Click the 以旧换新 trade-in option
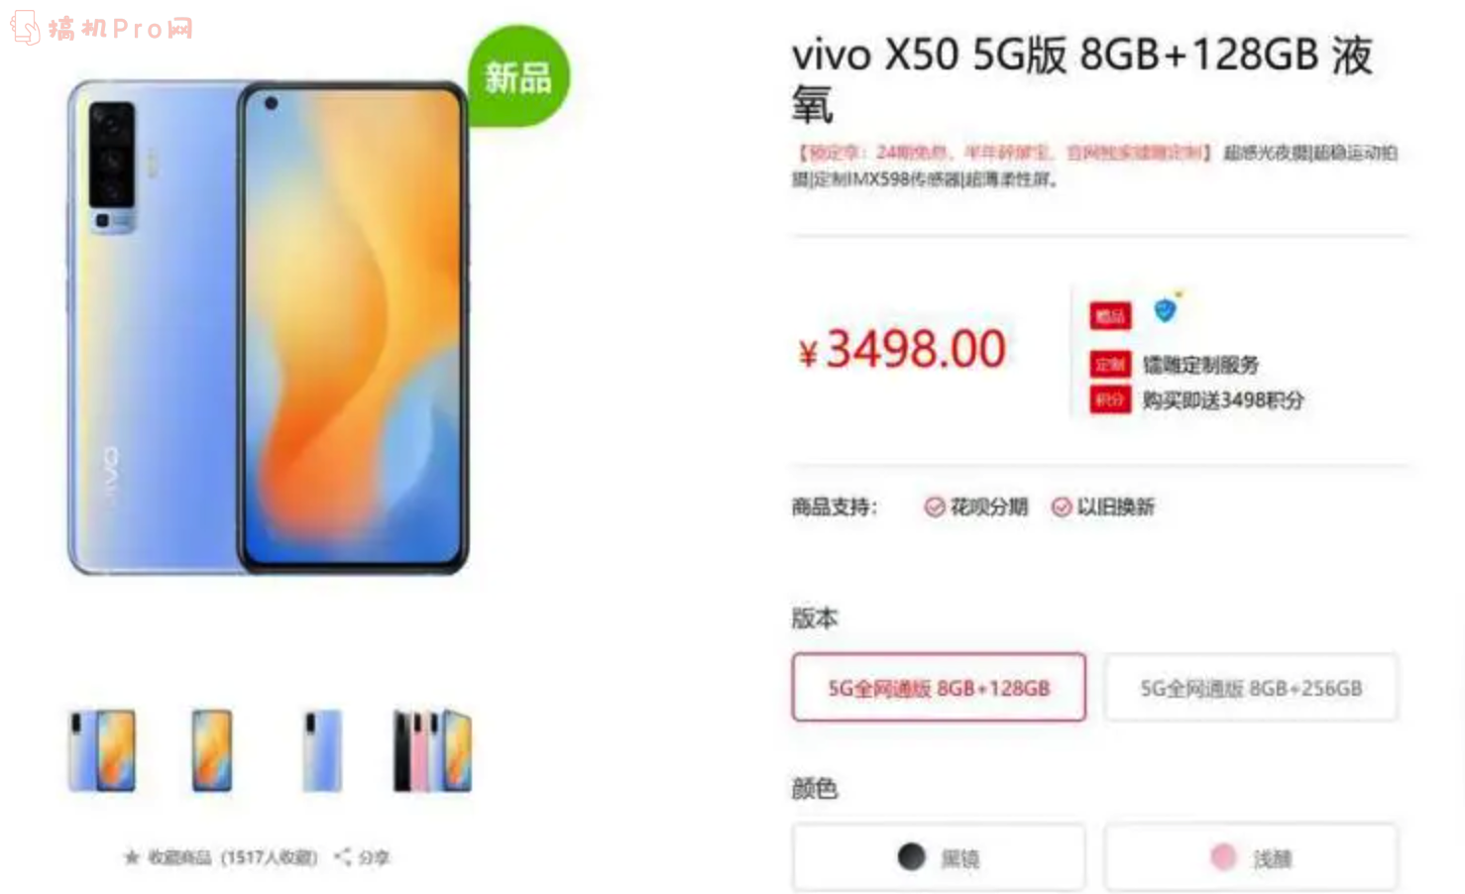The height and width of the screenshot is (894, 1465). [1102, 506]
